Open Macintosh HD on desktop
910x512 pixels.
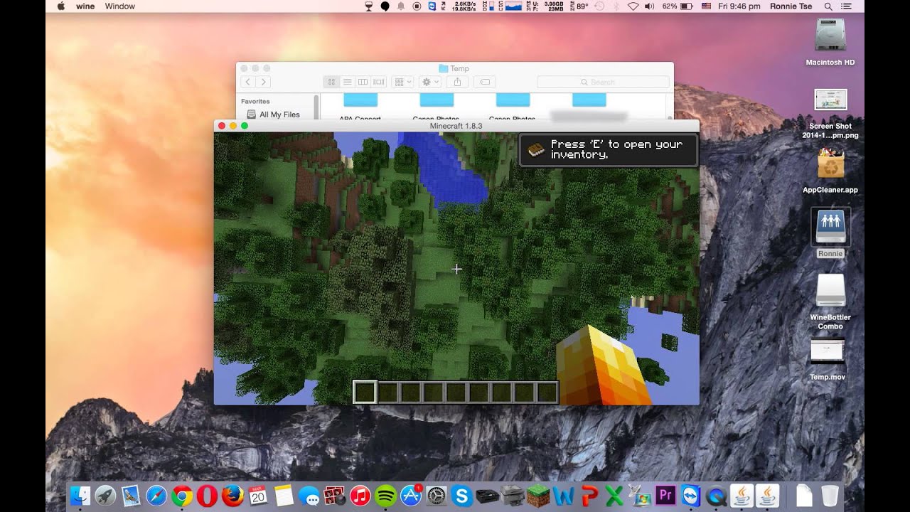(x=830, y=42)
